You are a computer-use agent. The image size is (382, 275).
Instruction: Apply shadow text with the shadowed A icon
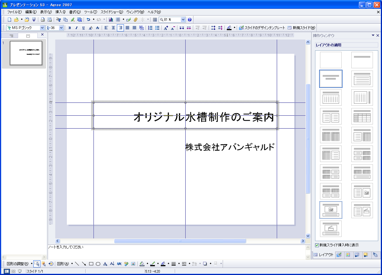(91, 28)
